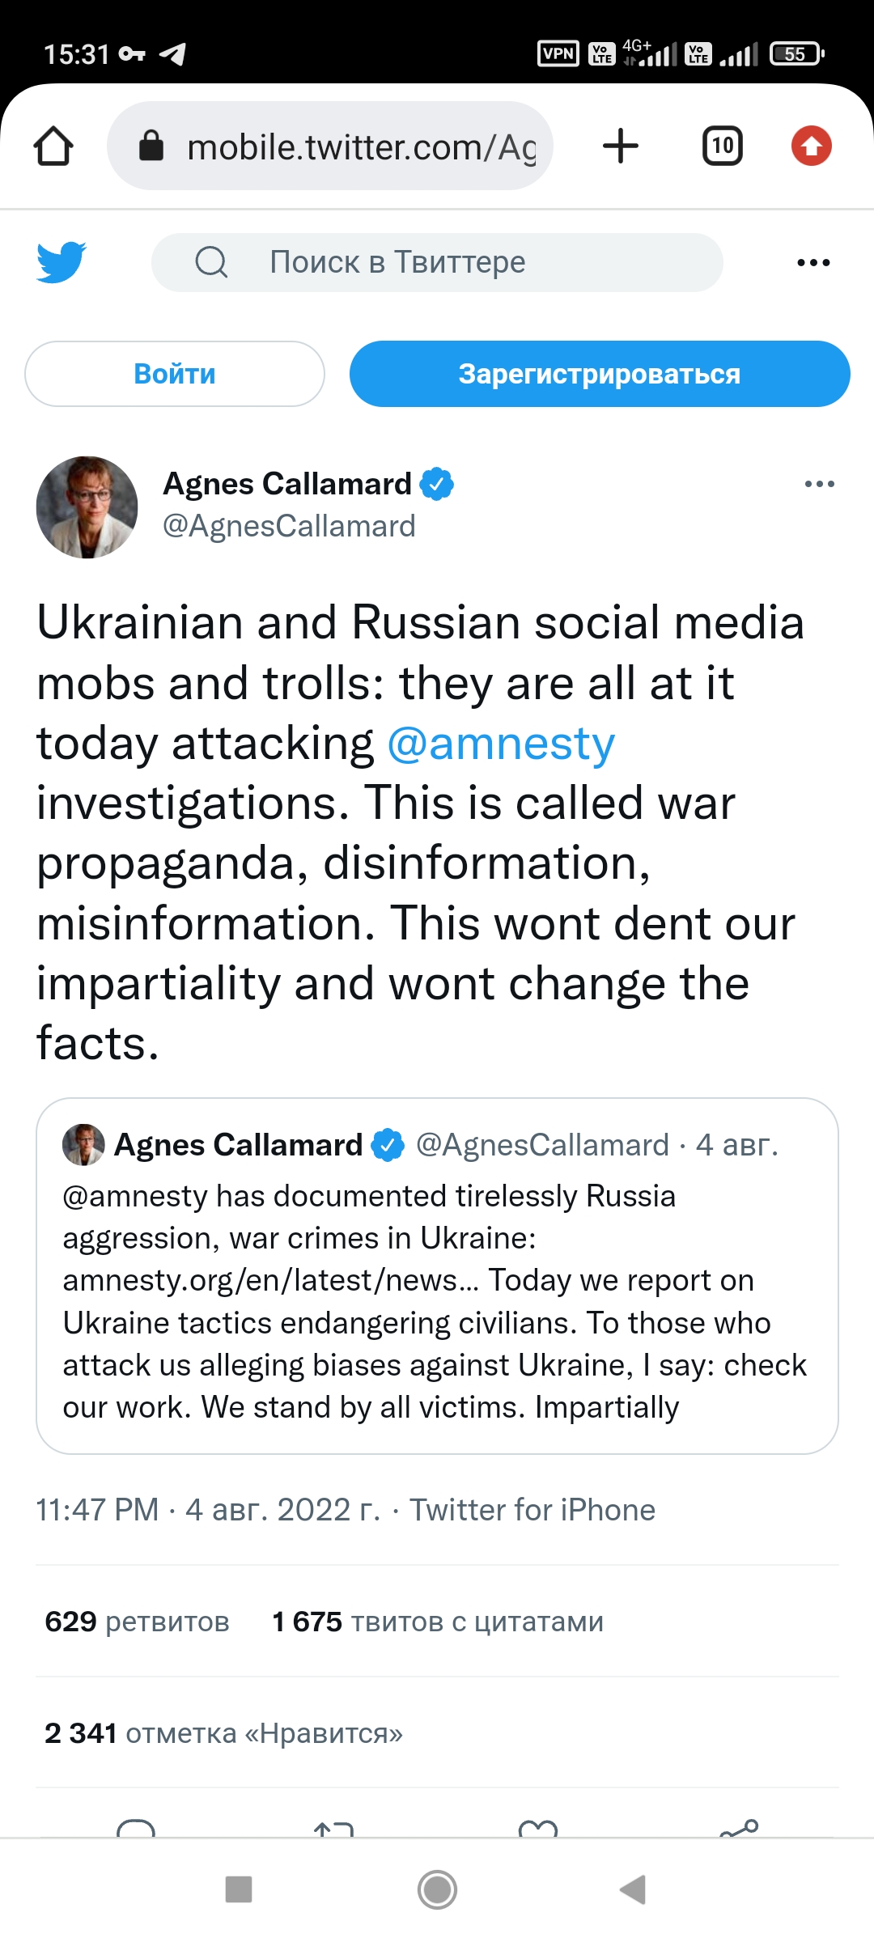
Task: Tap the browser home icon
Action: 53,146
